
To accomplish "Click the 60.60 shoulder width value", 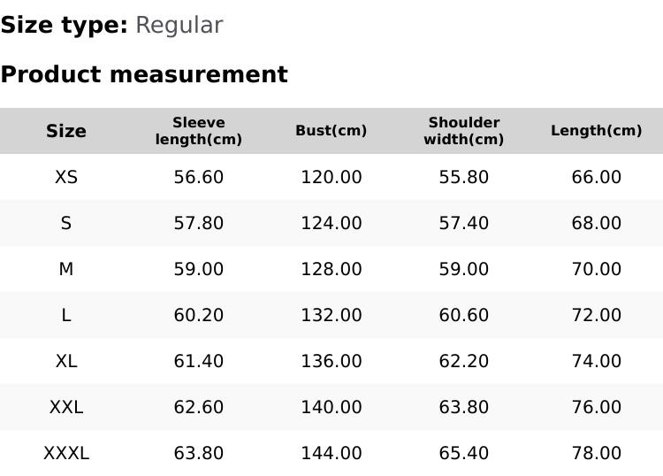I will tap(464, 315).
